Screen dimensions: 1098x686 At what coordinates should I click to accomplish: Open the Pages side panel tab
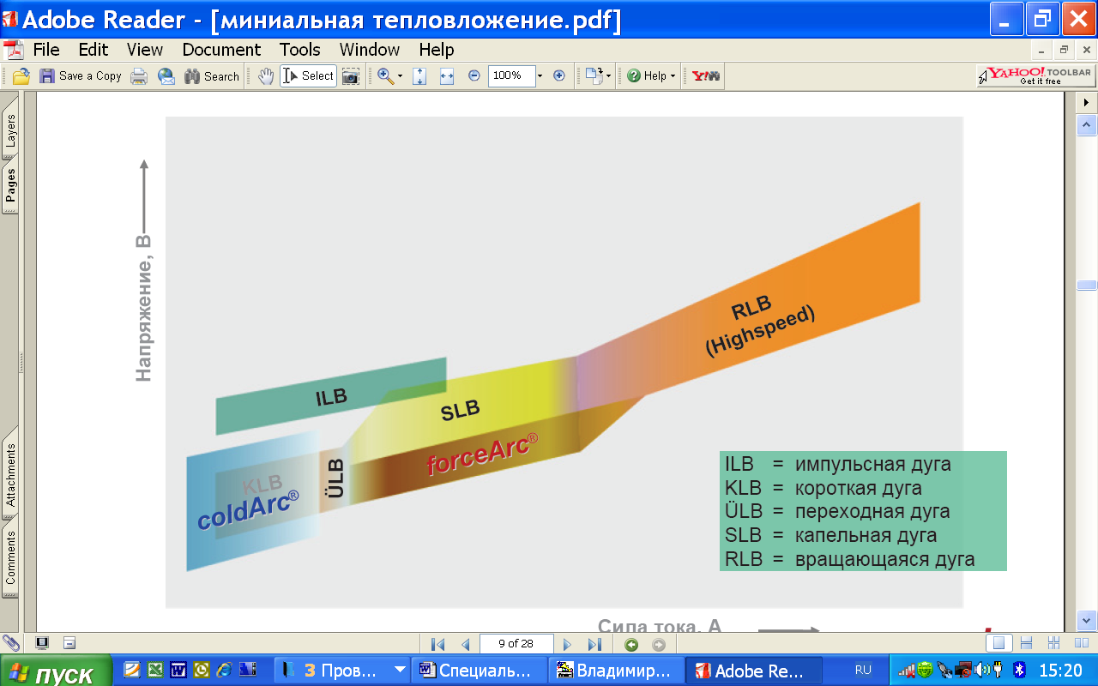tap(10, 184)
